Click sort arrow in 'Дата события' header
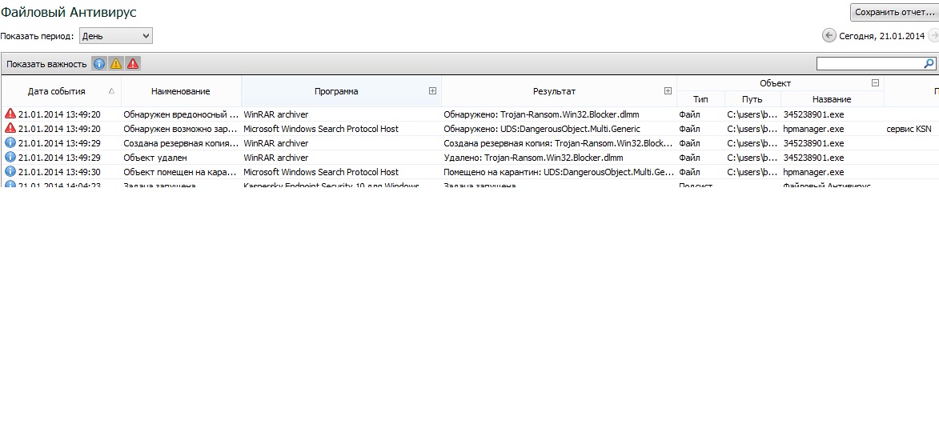 (111, 91)
